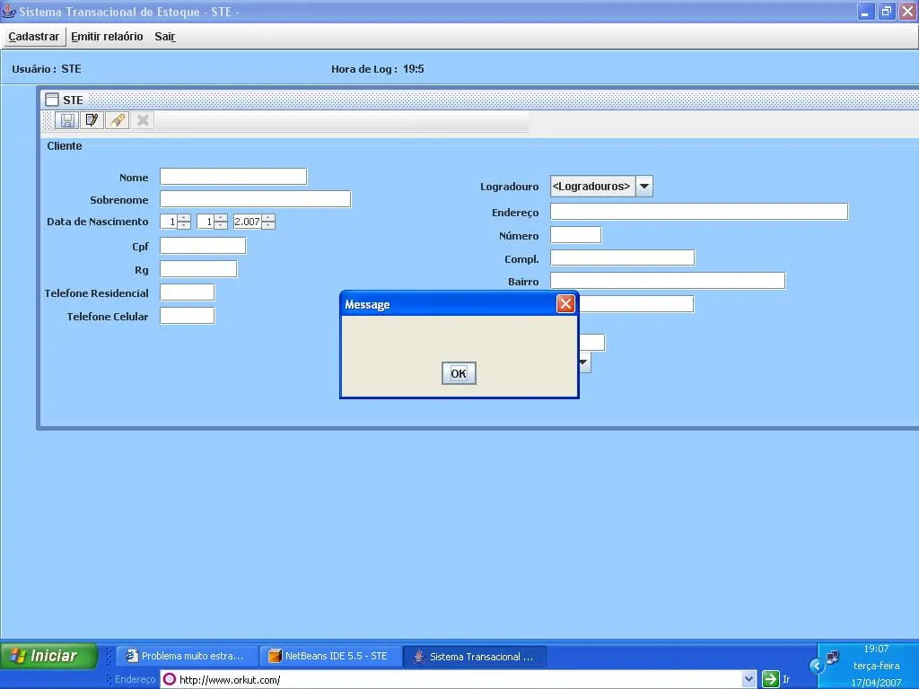919x689 pixels.
Task: Click the STE internal frame window icon
Action: click(x=52, y=100)
